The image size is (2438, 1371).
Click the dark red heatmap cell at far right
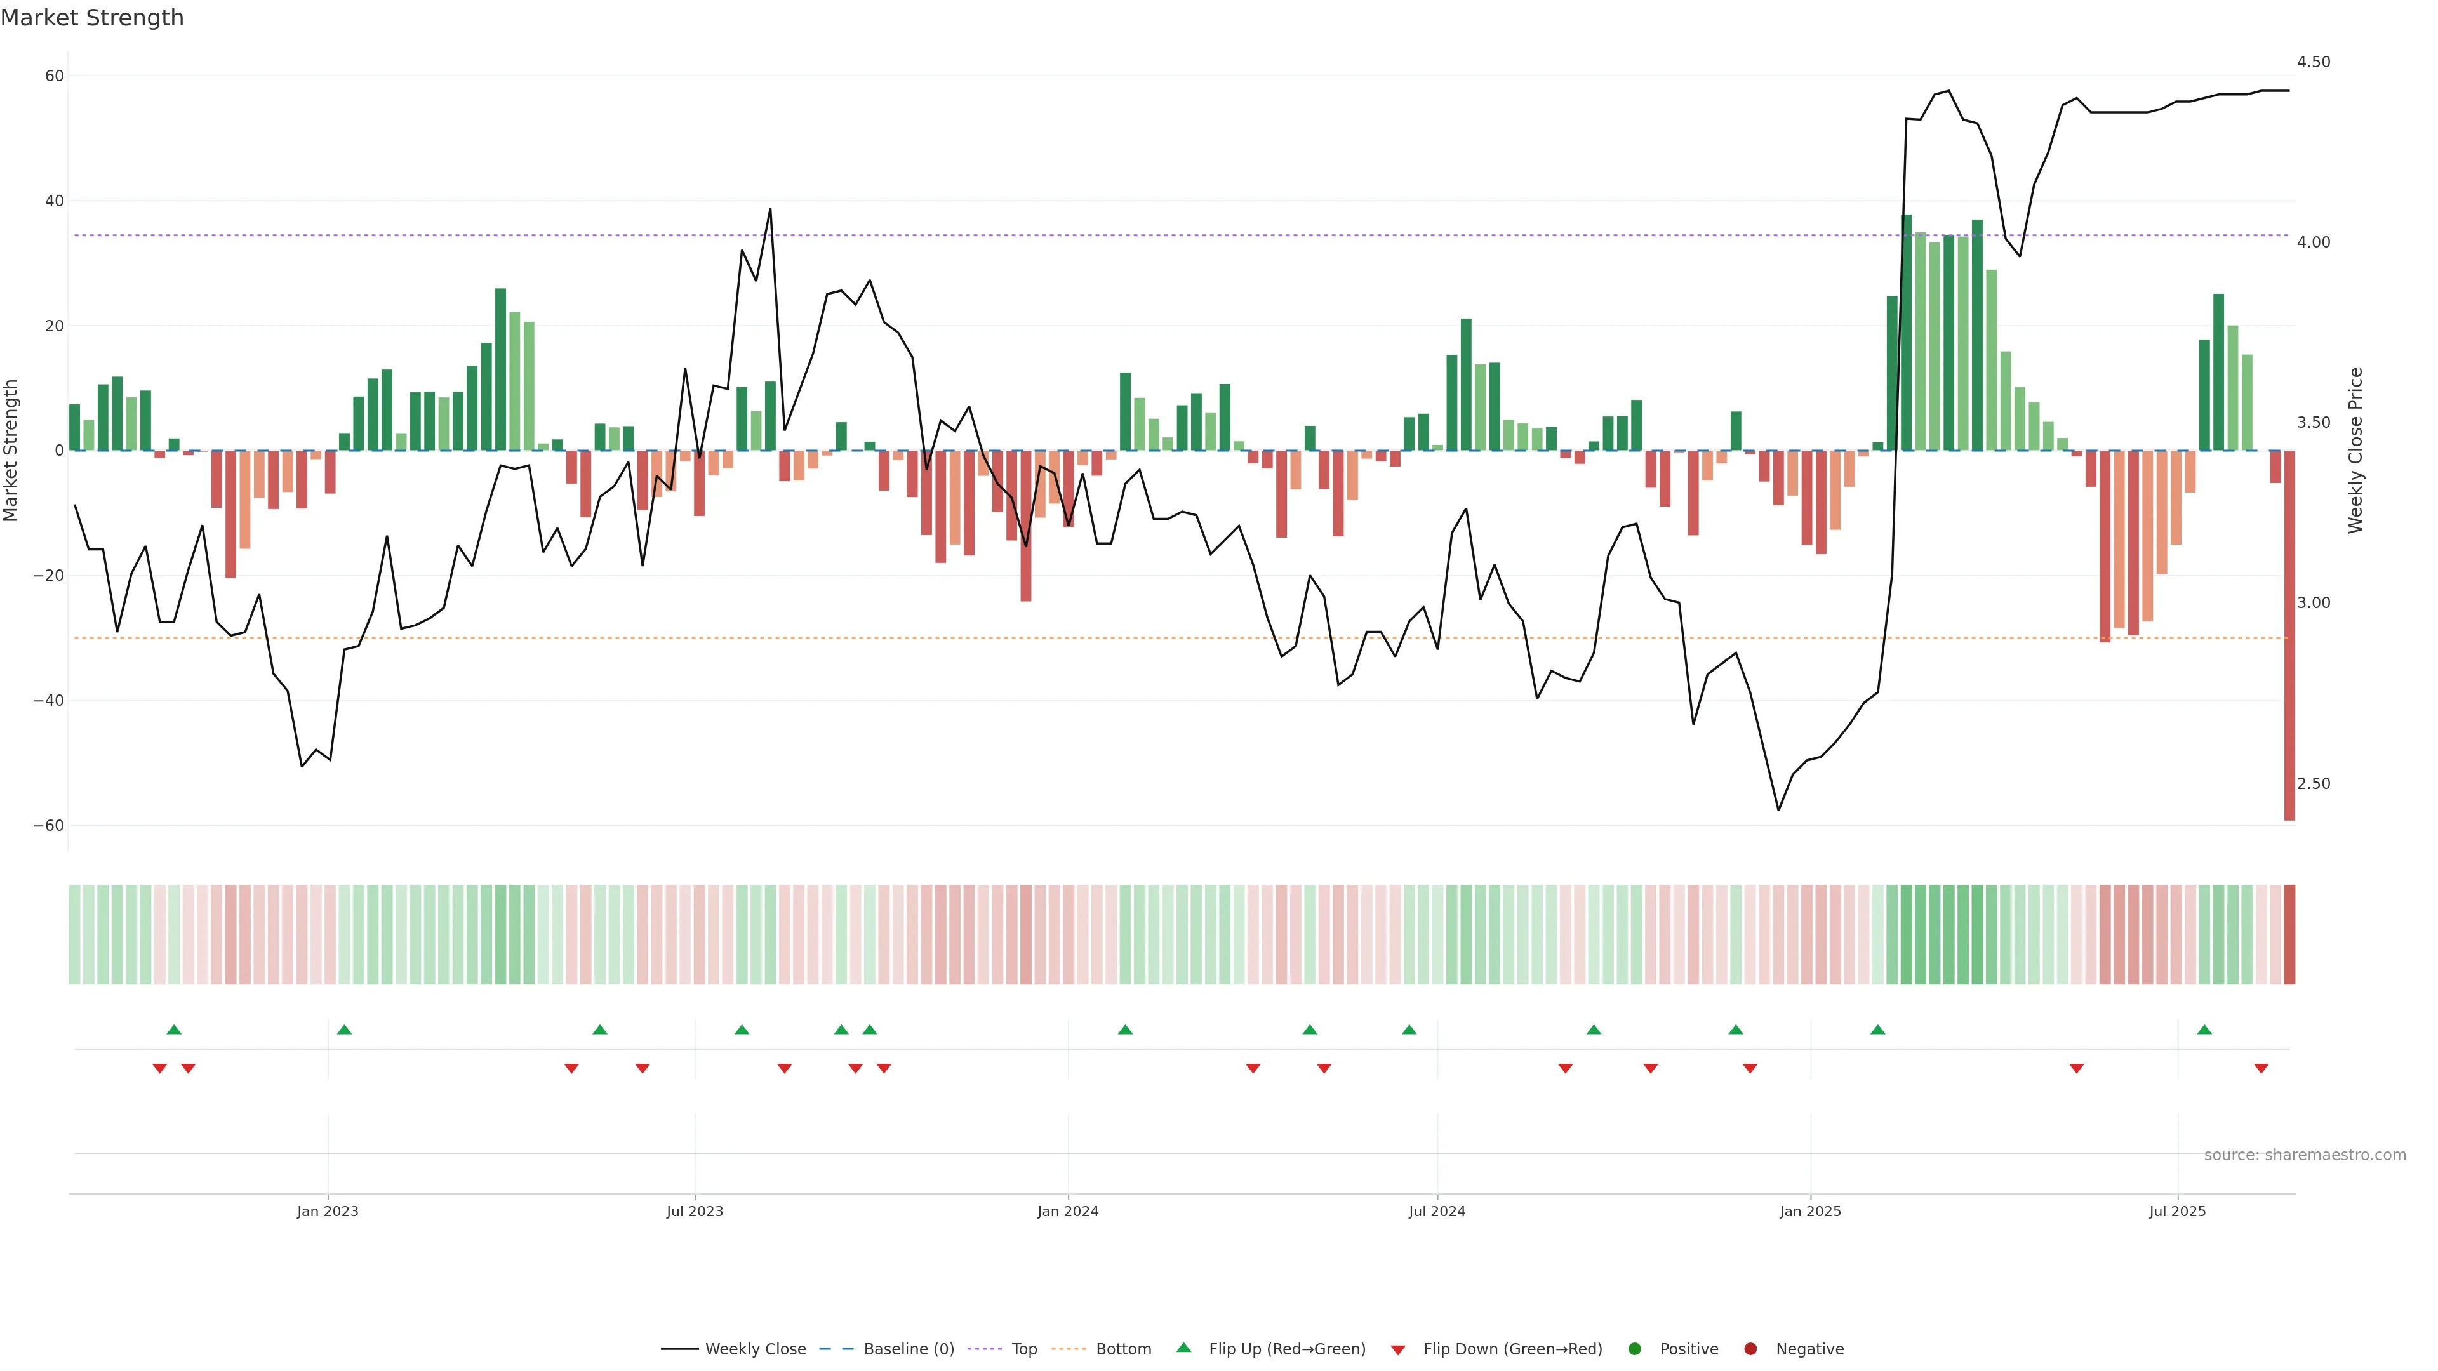(x=2289, y=934)
